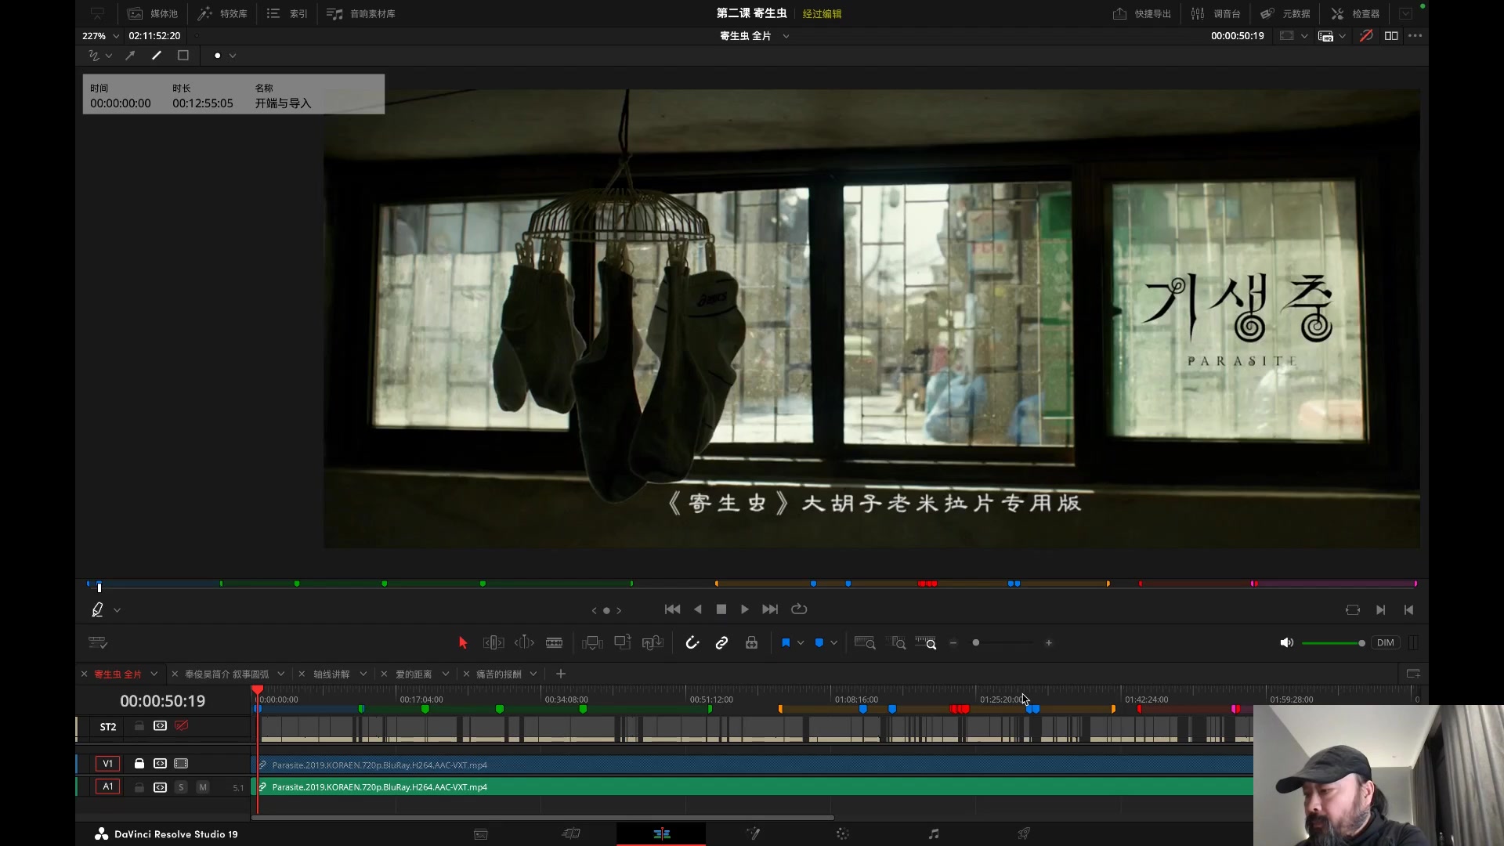
Task: Toggle position lock icon
Action: coord(751,643)
